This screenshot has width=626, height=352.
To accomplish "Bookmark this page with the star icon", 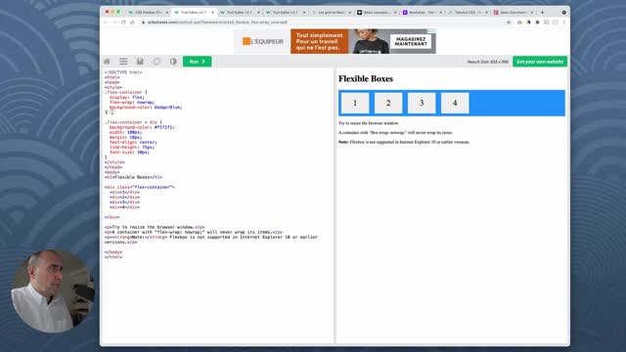I will 509,22.
